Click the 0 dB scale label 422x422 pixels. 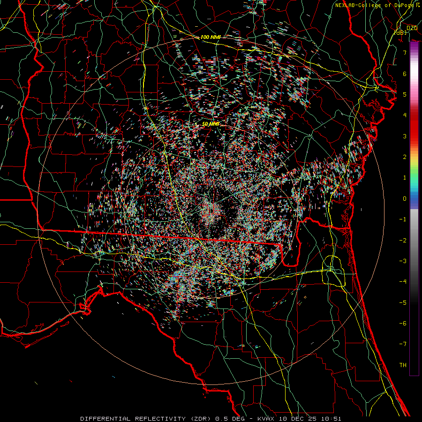(405, 199)
